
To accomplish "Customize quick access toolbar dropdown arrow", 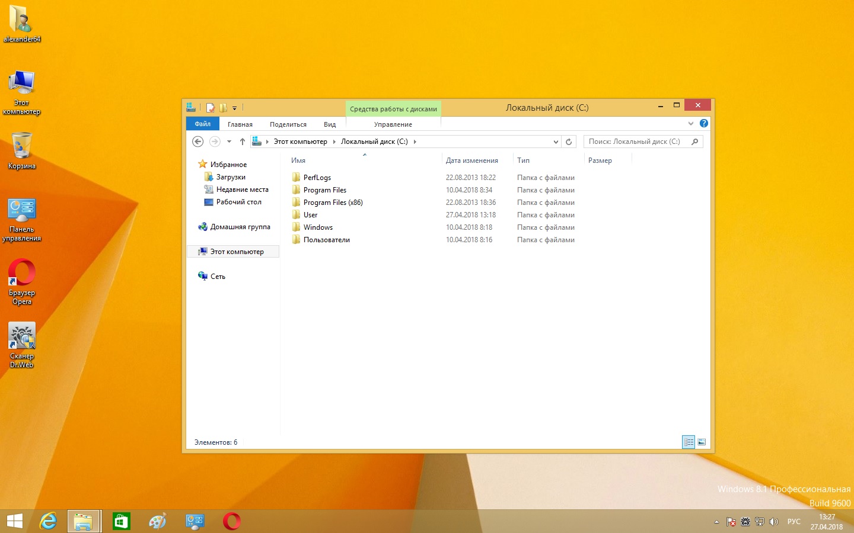I will [234, 108].
